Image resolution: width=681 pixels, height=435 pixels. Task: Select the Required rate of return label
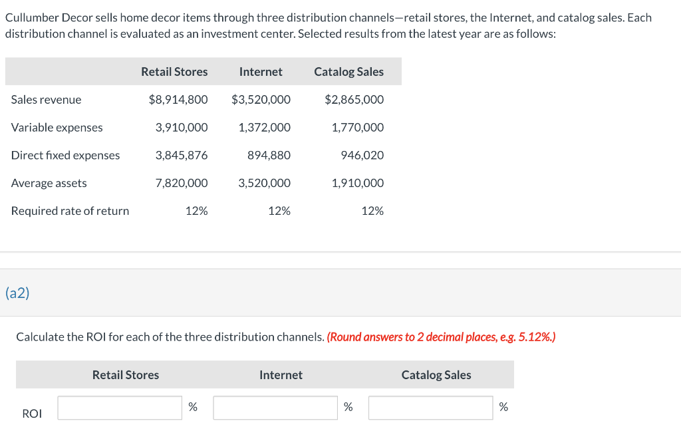[70, 211]
